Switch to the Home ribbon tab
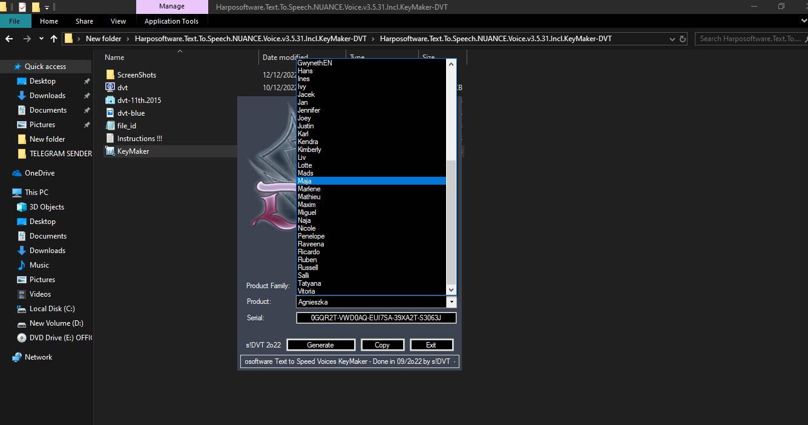The width and height of the screenshot is (808, 425). (49, 21)
